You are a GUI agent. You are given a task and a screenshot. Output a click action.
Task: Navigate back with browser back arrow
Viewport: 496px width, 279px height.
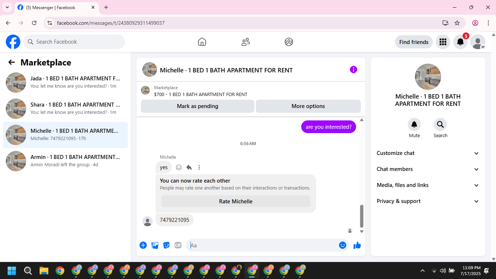coord(8,23)
